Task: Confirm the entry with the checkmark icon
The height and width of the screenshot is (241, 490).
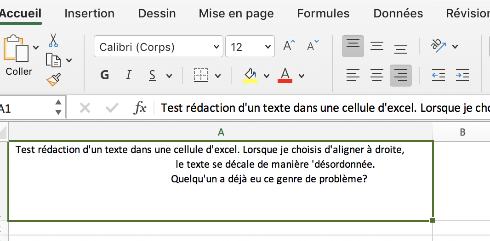Action: pos(112,108)
